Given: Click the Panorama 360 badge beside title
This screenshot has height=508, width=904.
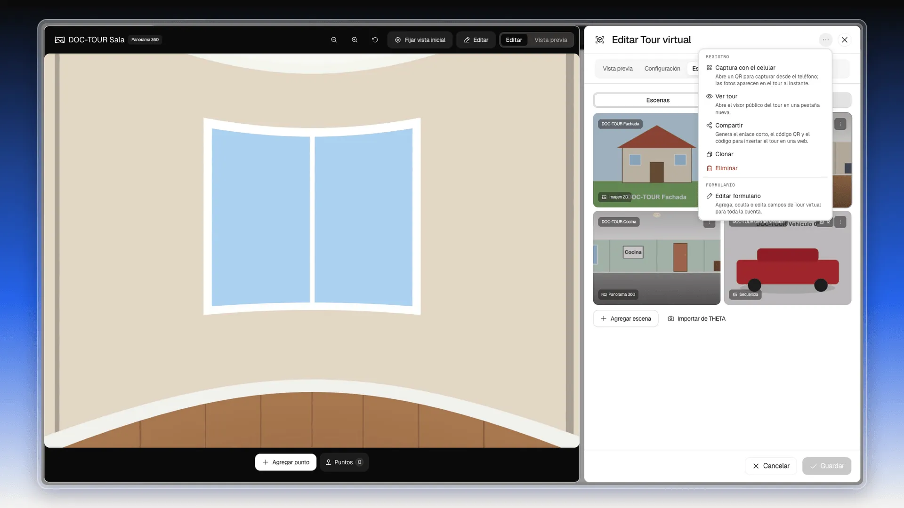Looking at the screenshot, I should [x=145, y=40].
